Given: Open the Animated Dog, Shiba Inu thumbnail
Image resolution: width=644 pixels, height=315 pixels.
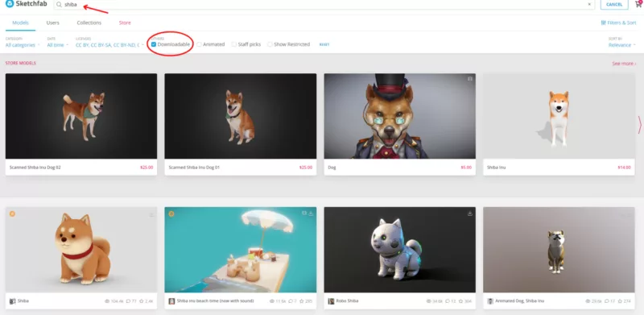Looking at the screenshot, I should click(x=559, y=250).
